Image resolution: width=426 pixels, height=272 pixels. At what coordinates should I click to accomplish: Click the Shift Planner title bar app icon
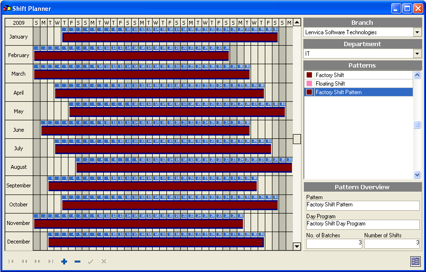[7, 9]
